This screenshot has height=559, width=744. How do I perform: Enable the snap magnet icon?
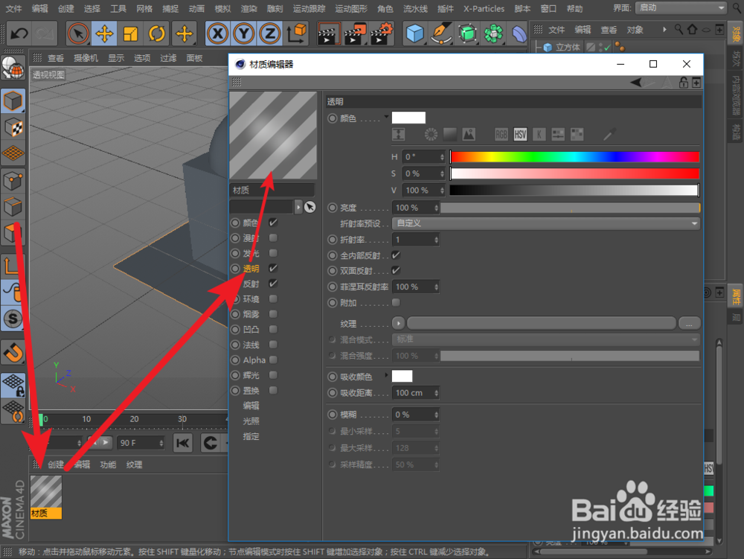(x=13, y=353)
